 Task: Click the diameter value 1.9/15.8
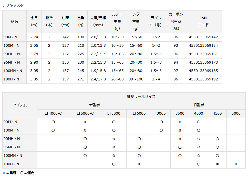pos(98,71)
